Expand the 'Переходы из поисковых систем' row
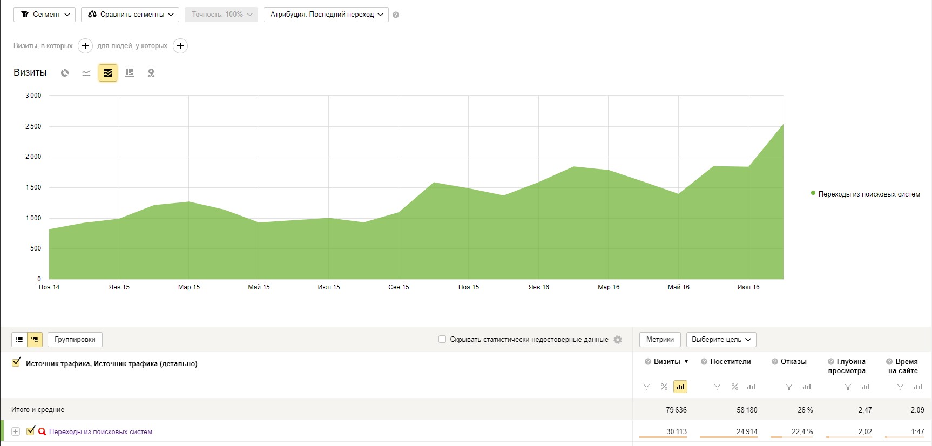This screenshot has width=932, height=446. coord(16,431)
